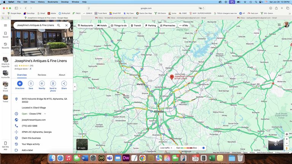Viewport: 292px width, 164px height.
Task: Switch to the Reviews tab
Action: (x=42, y=75)
